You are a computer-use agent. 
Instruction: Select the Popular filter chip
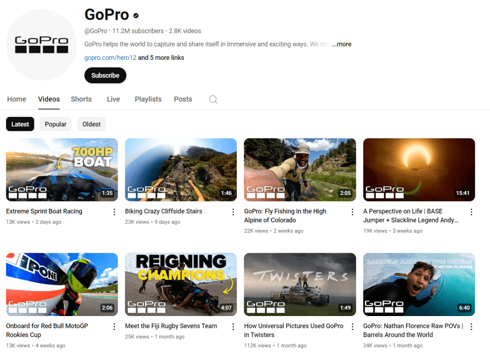pos(56,124)
